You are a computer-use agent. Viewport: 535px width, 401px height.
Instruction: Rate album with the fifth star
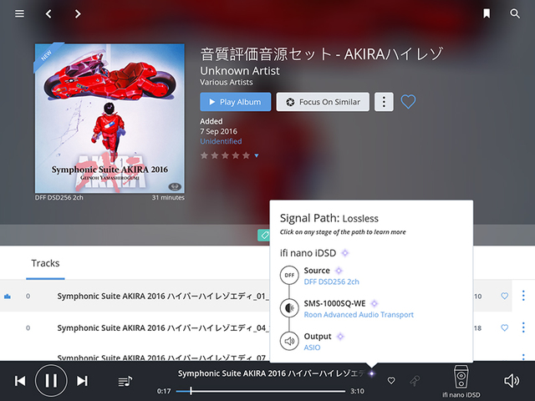point(246,155)
